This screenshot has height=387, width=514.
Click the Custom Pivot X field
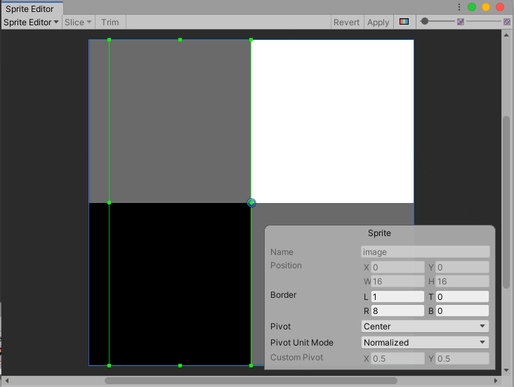coord(397,358)
